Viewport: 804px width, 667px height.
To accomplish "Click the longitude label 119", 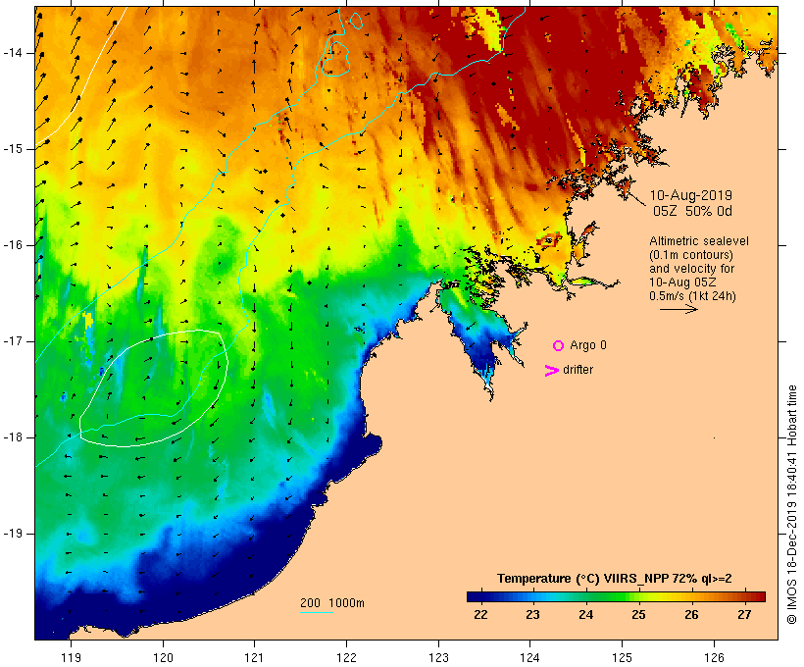I will (x=71, y=657).
